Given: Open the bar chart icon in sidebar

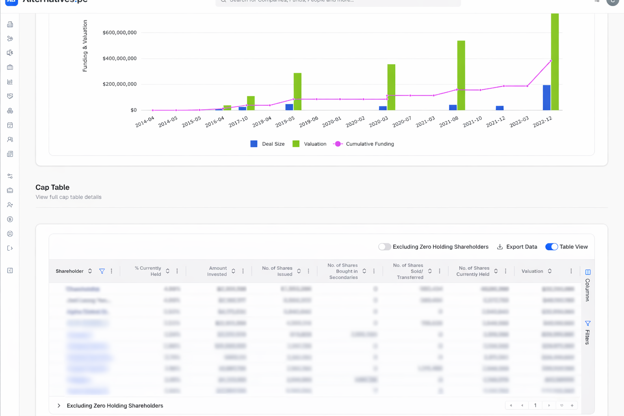Looking at the screenshot, I should 10,82.
